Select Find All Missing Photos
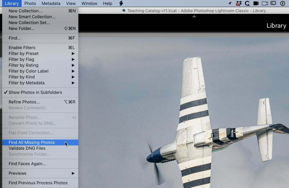 (40, 143)
